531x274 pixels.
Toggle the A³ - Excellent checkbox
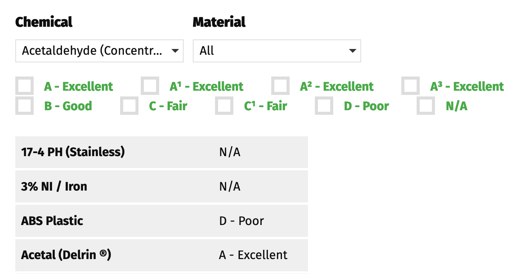click(410, 86)
